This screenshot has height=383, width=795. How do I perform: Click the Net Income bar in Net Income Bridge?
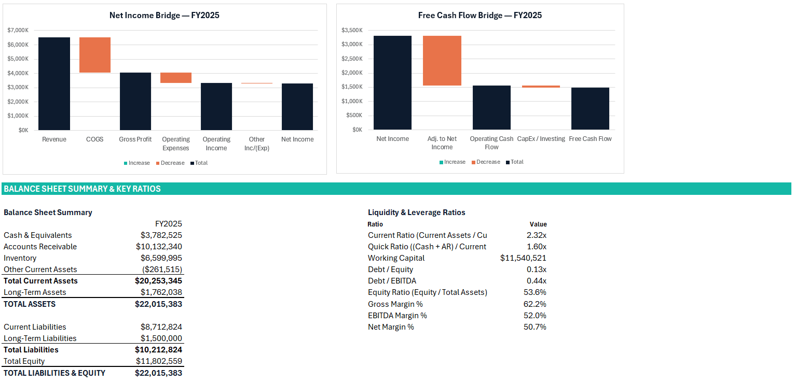[297, 107]
